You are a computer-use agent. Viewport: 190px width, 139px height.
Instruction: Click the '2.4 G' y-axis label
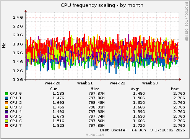(x=18, y=17)
